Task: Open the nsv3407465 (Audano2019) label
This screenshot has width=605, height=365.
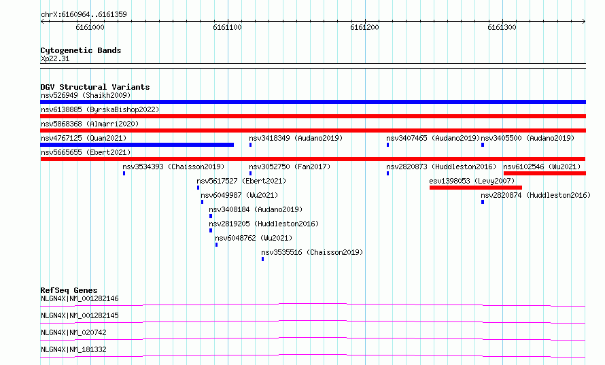Action: (433, 138)
